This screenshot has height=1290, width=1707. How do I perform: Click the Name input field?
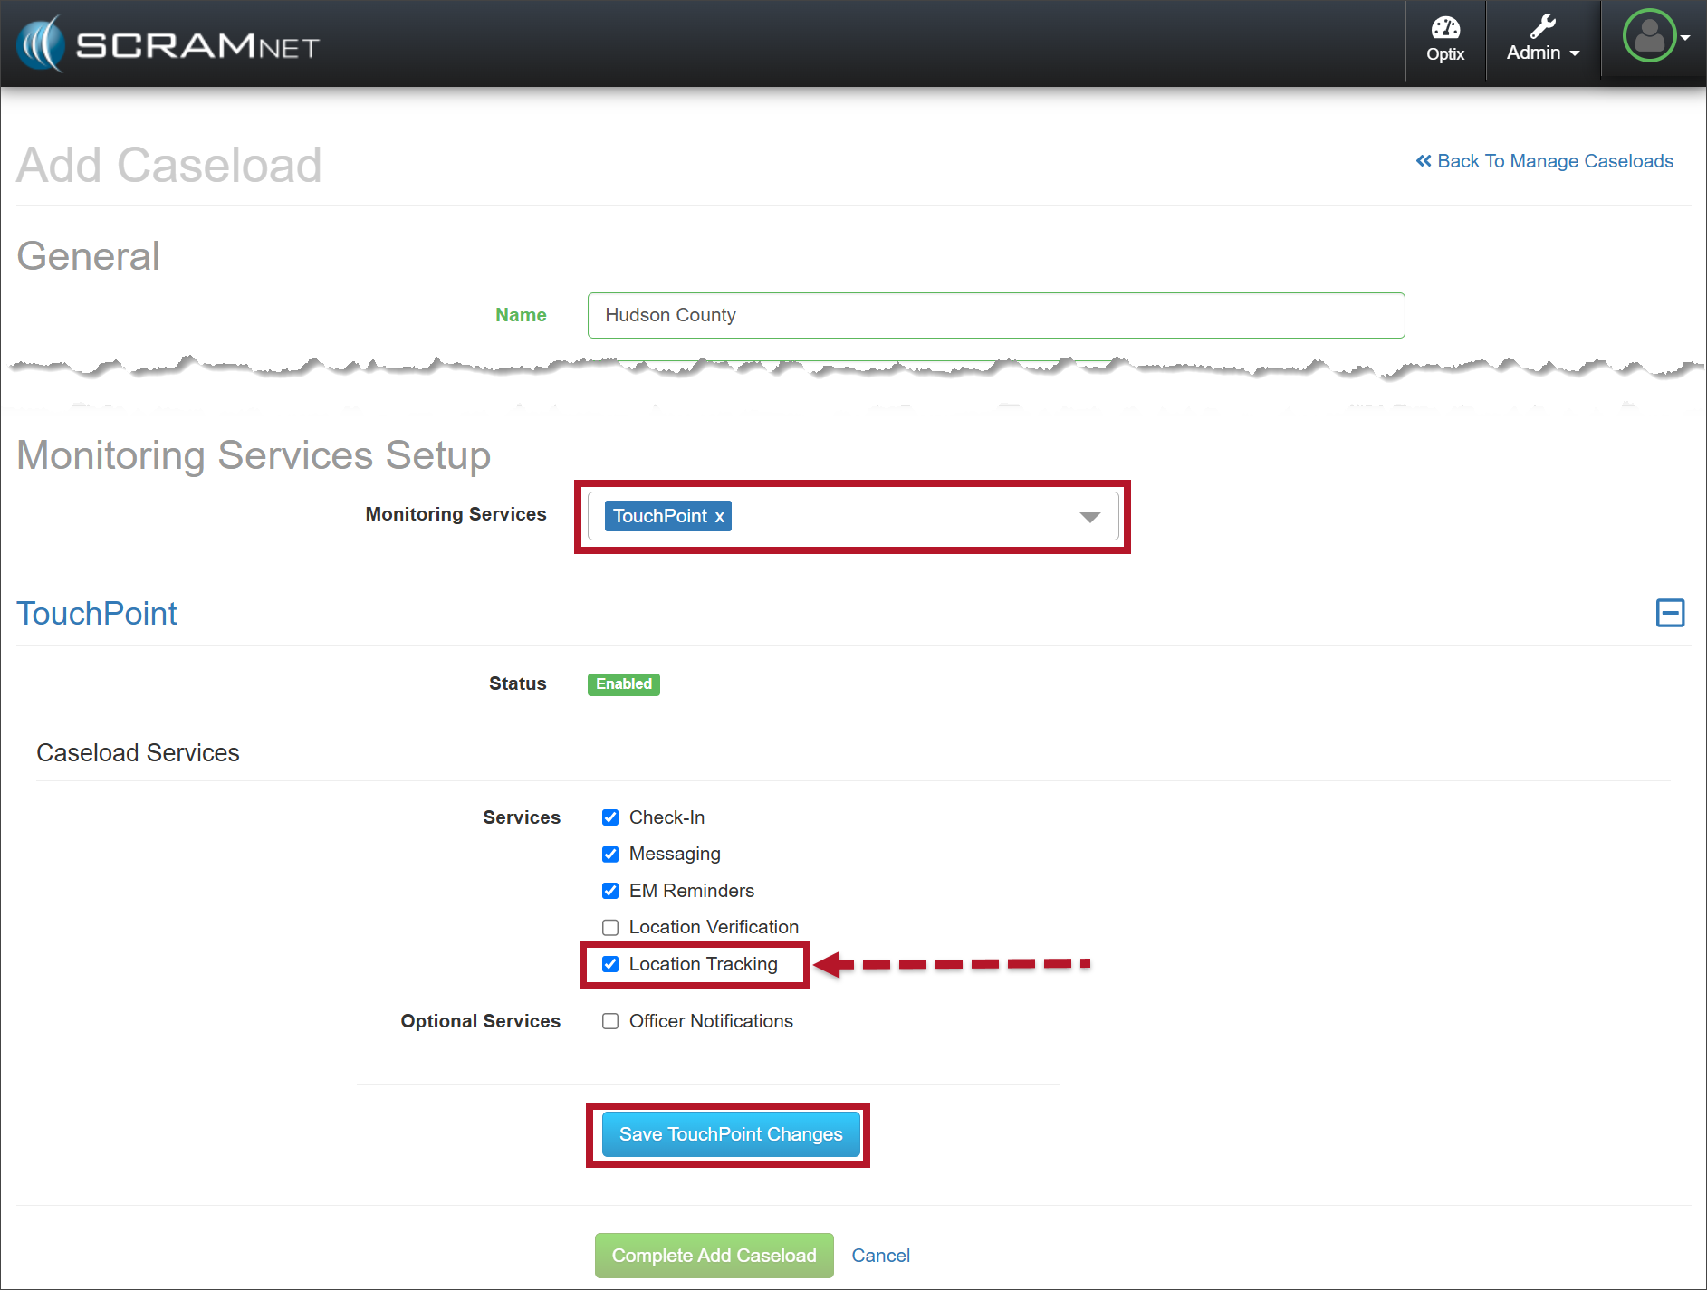point(995,315)
